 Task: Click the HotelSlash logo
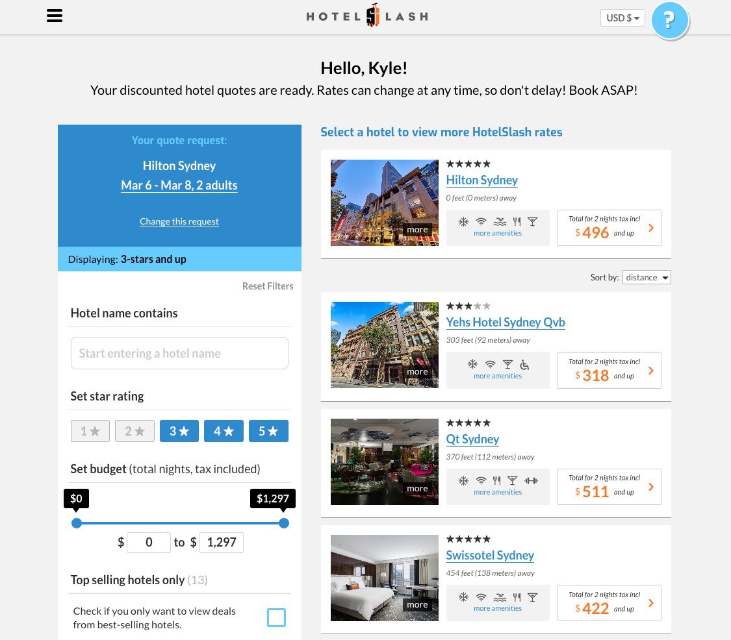[366, 14]
